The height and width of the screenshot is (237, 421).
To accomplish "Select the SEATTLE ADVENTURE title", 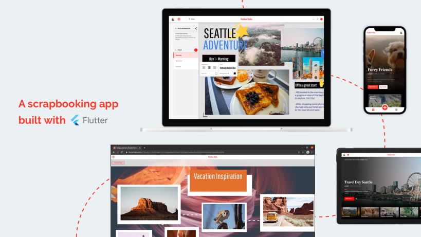I will coord(225,40).
